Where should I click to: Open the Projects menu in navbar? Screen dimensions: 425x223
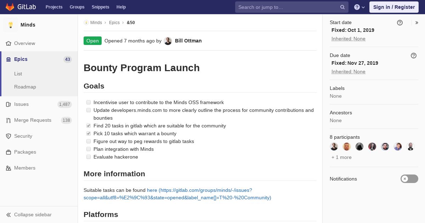(x=54, y=7)
